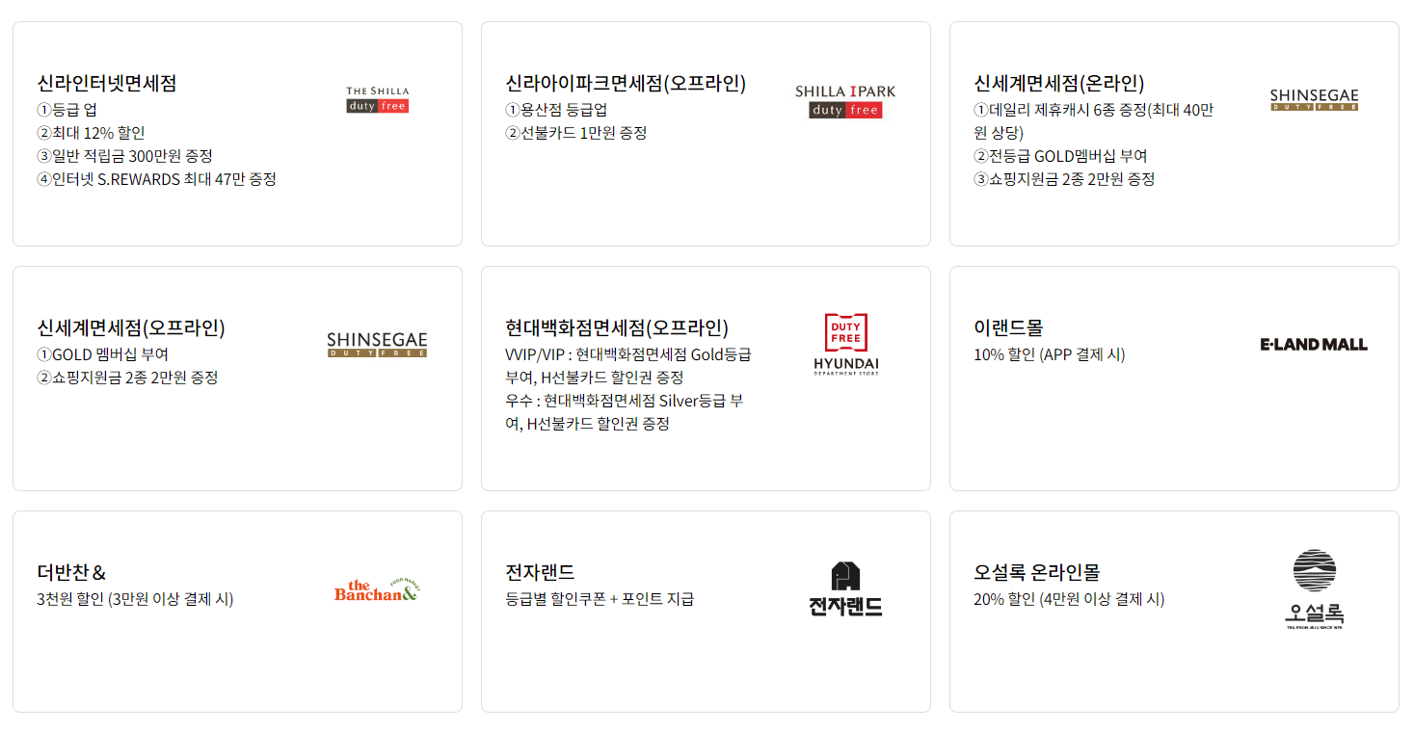
Task: Click '③쇼핑지원금 2종 2만원 증정' text
Action: click(1064, 179)
